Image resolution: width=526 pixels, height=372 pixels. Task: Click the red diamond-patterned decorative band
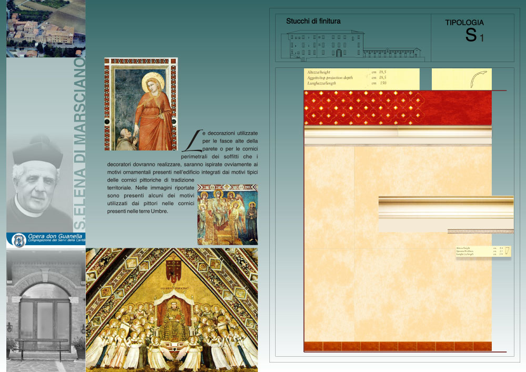(364, 108)
